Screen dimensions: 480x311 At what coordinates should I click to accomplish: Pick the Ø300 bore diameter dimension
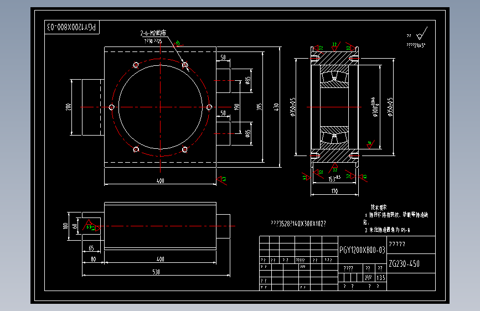coord(375,107)
